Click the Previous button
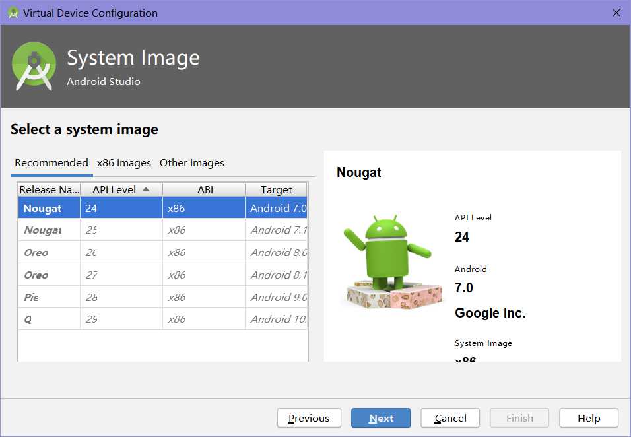The image size is (631, 437). [309, 418]
